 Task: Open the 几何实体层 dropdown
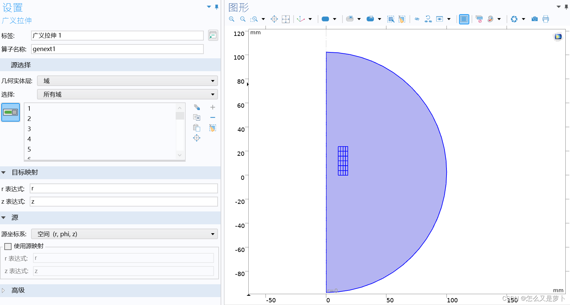[127, 81]
